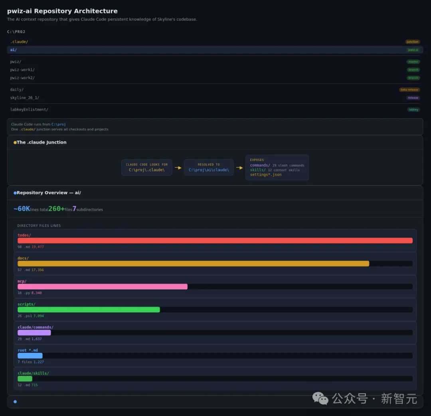Click the beta release badge on the daily/ row
Viewport: 431px width, 416px height.
(409, 90)
